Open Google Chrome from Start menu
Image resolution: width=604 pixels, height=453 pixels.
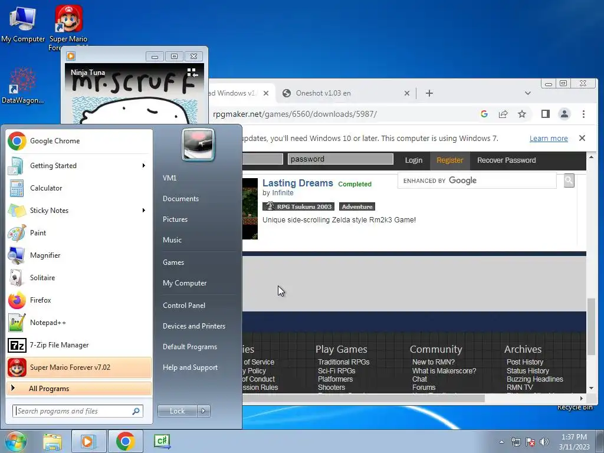coord(79,141)
